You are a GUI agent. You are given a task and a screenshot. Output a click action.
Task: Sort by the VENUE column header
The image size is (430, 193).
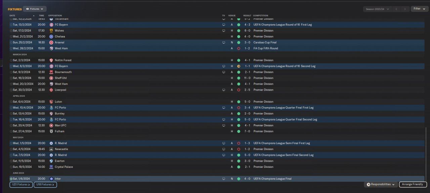point(232,16)
